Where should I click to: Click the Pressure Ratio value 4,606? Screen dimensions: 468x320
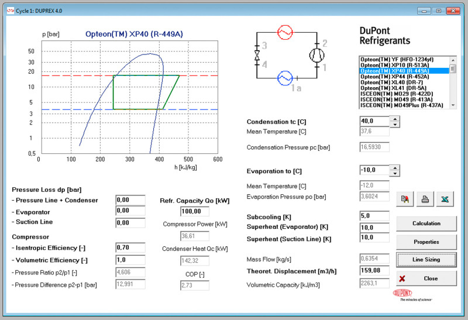[130, 272]
